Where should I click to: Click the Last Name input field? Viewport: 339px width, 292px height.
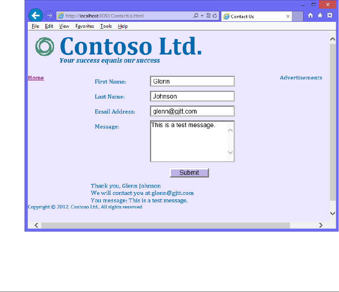pos(192,96)
